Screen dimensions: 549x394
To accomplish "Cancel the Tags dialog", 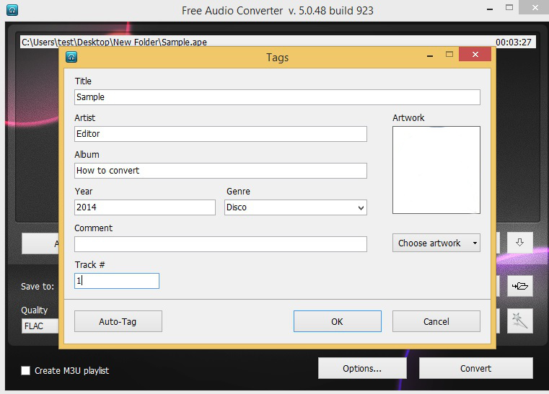I will 436,321.
